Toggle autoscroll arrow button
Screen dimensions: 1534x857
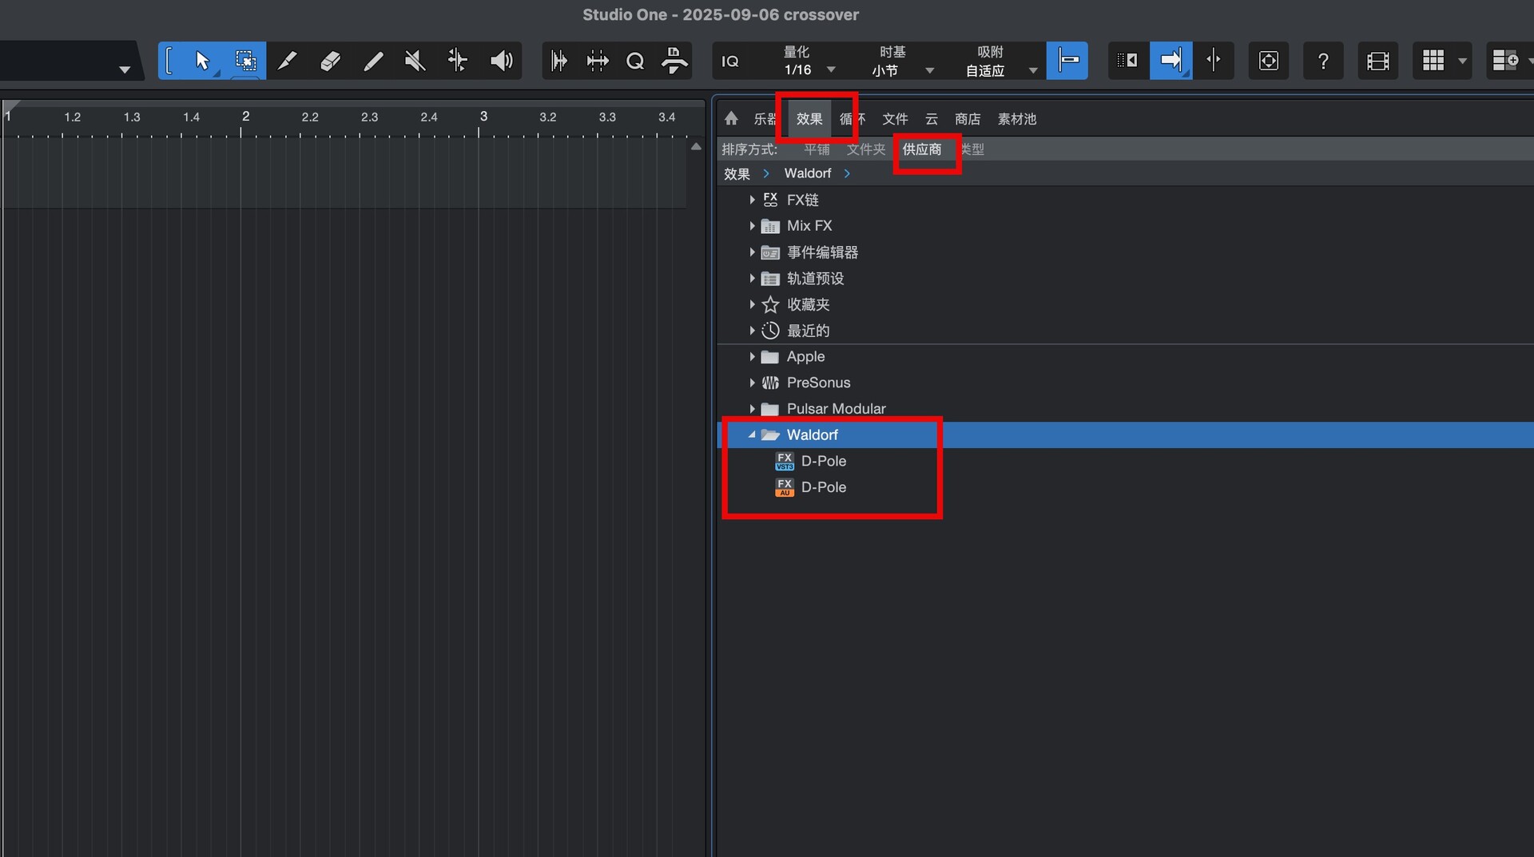click(1171, 61)
